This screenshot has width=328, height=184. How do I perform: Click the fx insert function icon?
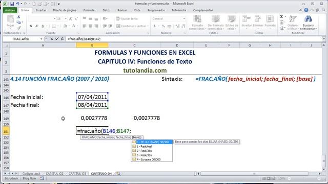(62, 39)
